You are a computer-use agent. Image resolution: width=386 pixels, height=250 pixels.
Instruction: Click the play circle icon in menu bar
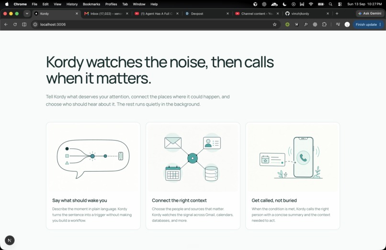(294, 4)
